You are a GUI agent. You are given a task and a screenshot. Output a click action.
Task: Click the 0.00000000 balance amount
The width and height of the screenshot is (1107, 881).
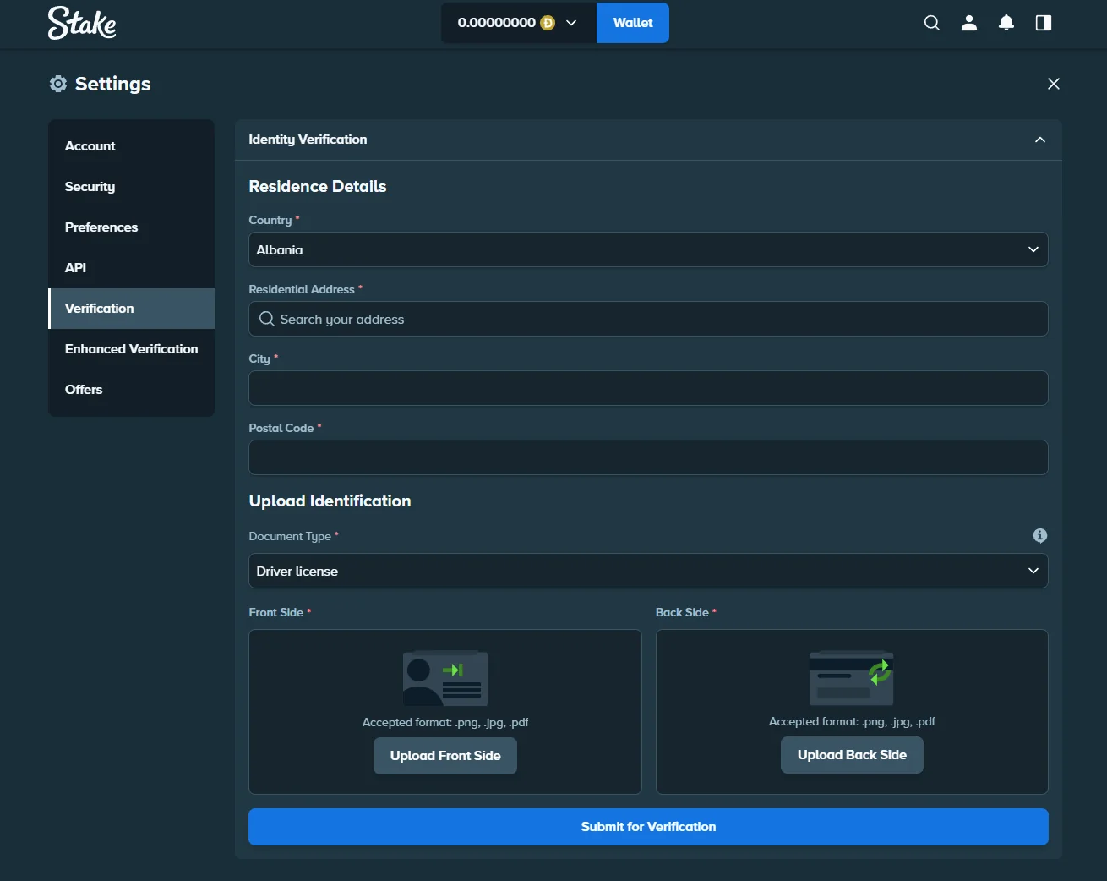(x=496, y=23)
